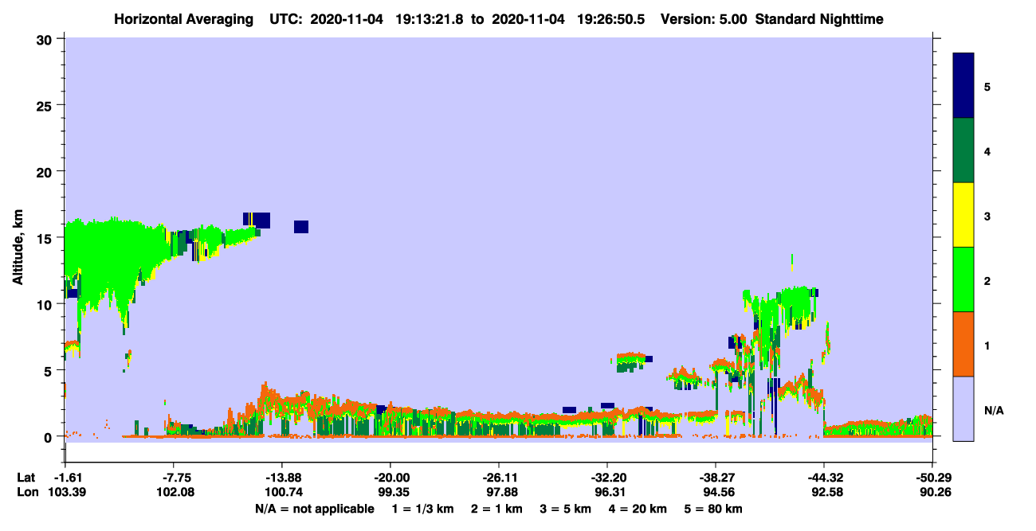The width and height of the screenshot is (1036, 531).
Task: Click the latitude value '-32.20'
Action: pos(606,478)
